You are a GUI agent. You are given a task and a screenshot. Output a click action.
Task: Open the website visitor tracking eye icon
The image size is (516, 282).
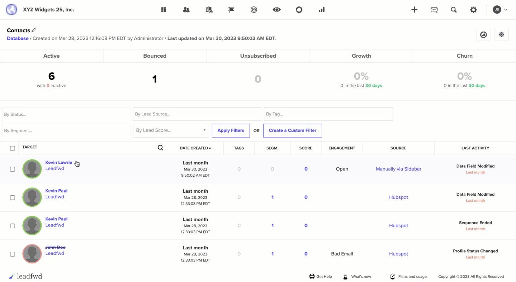click(x=276, y=10)
